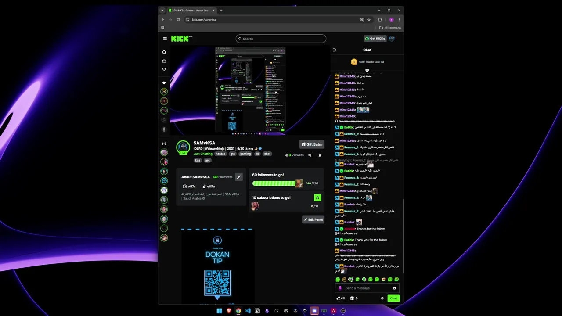Open the TikTok oiil7x link

(x=209, y=187)
